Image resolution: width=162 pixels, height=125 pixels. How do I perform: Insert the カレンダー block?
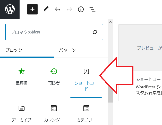tap(54, 113)
